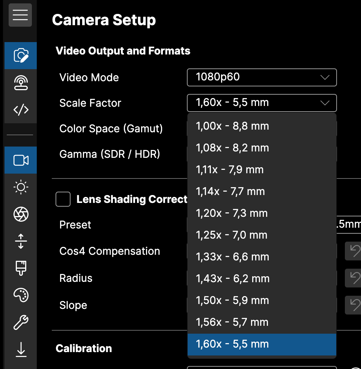Open the paint brush sidebar icon
Viewport: 361px width, 369px height.
click(21, 268)
